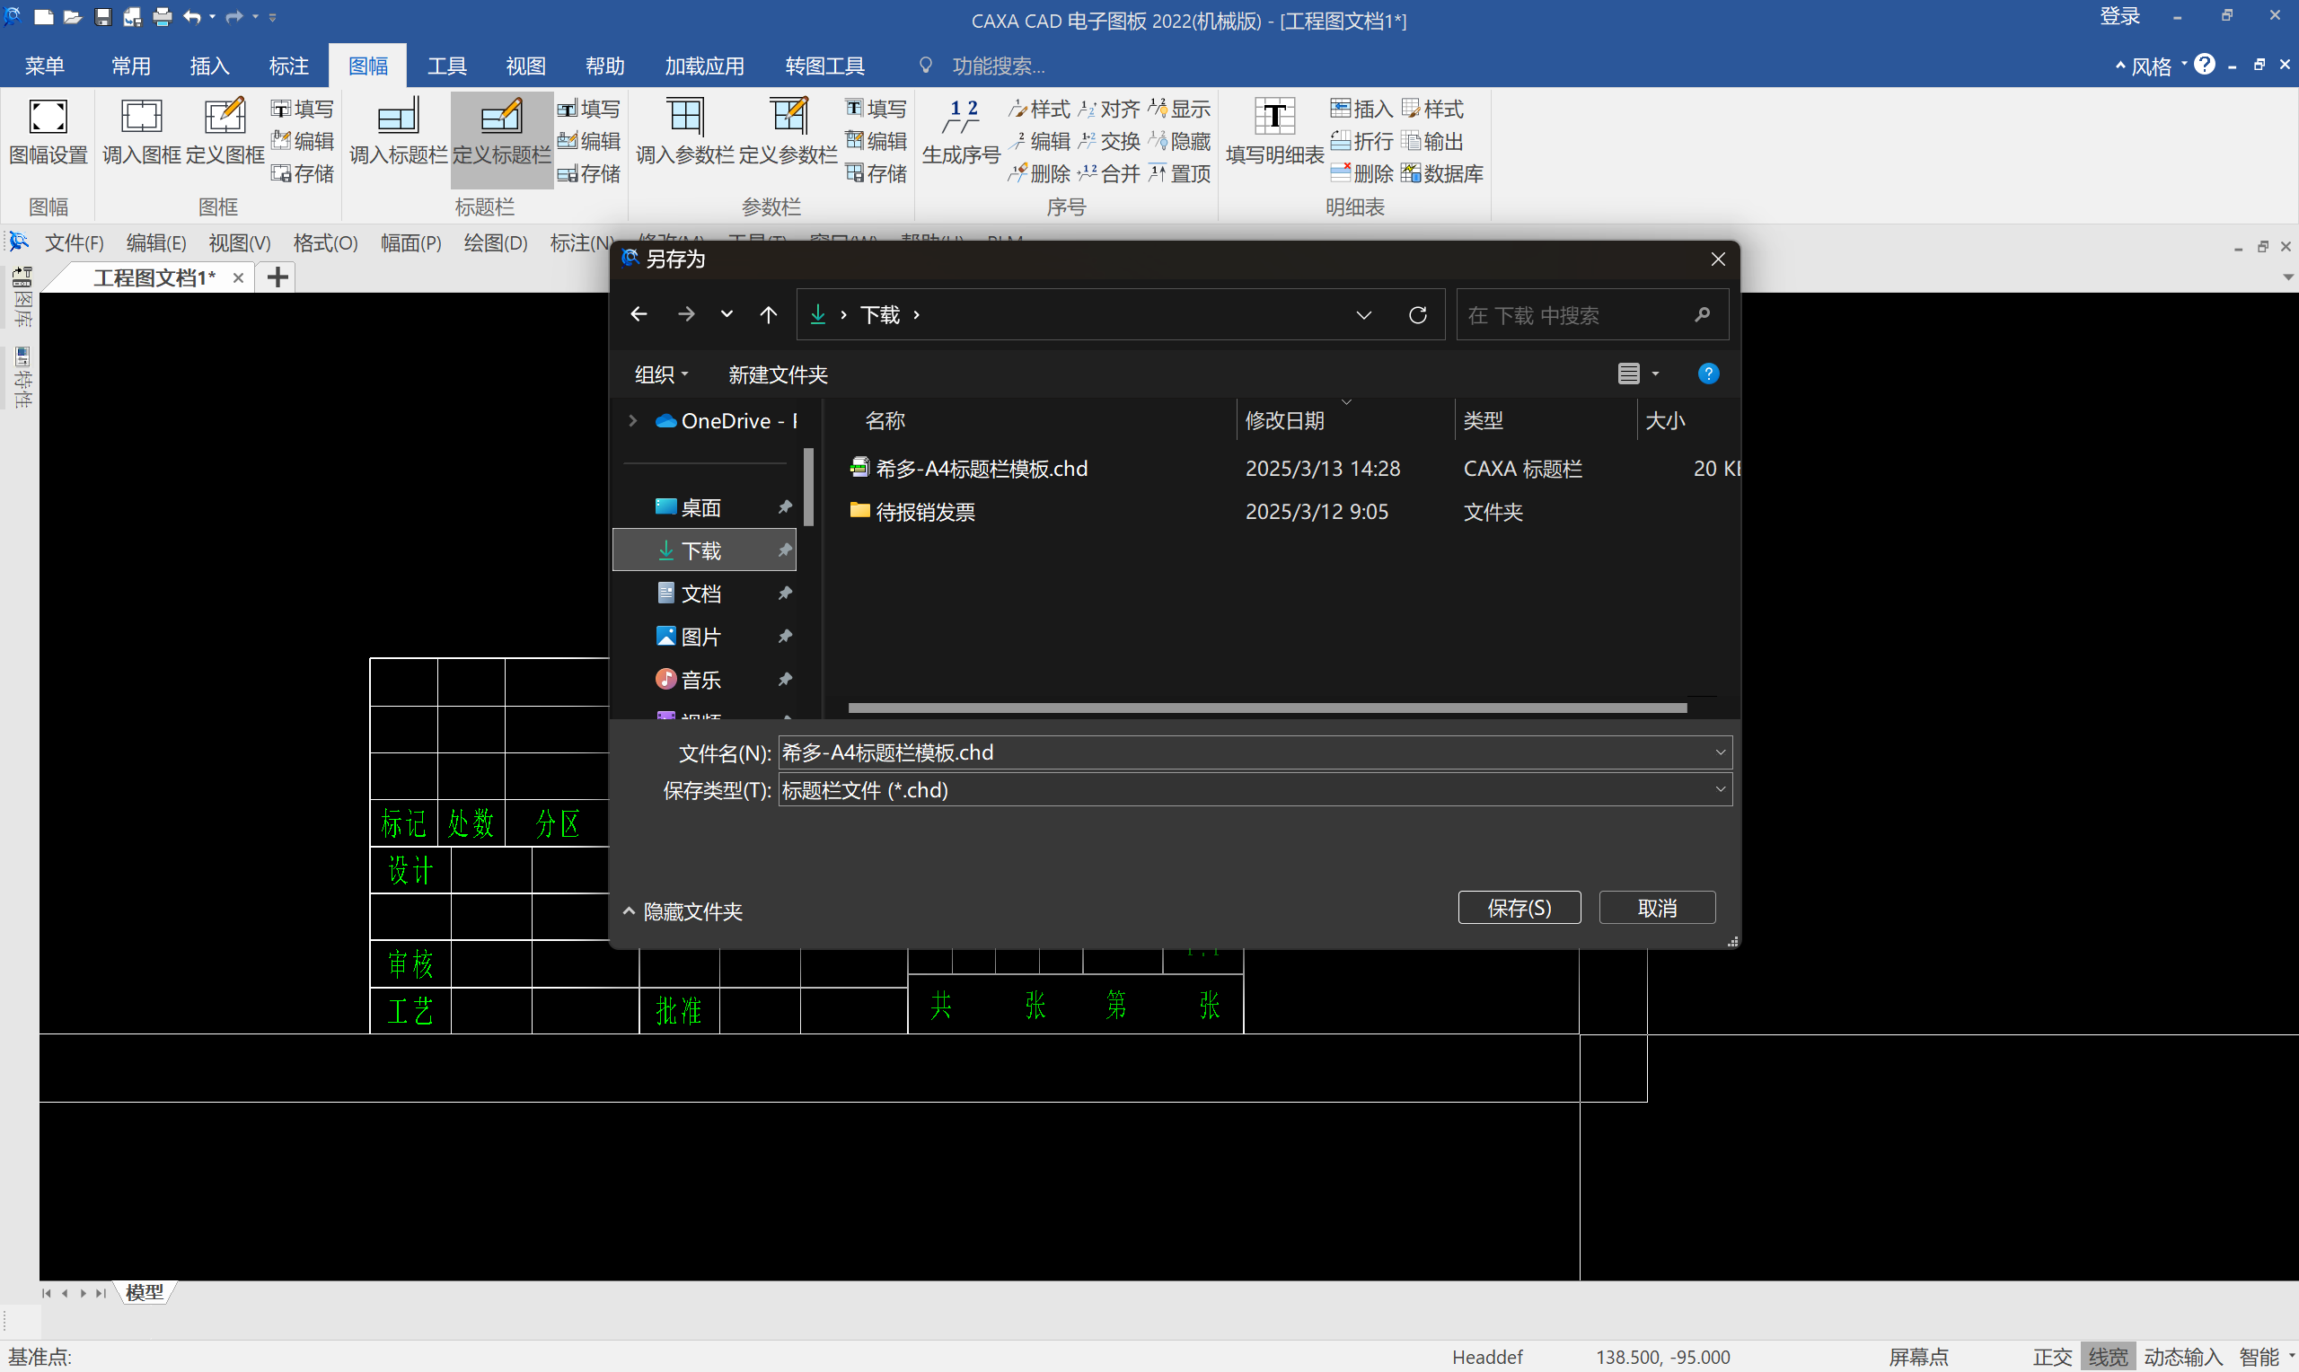Click 折行 in the 明细表 group

[x=1361, y=142]
